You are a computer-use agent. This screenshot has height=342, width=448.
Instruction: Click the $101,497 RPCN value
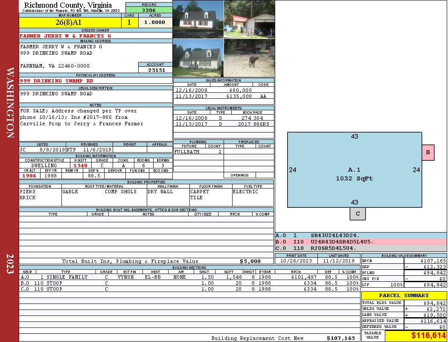[304, 277]
